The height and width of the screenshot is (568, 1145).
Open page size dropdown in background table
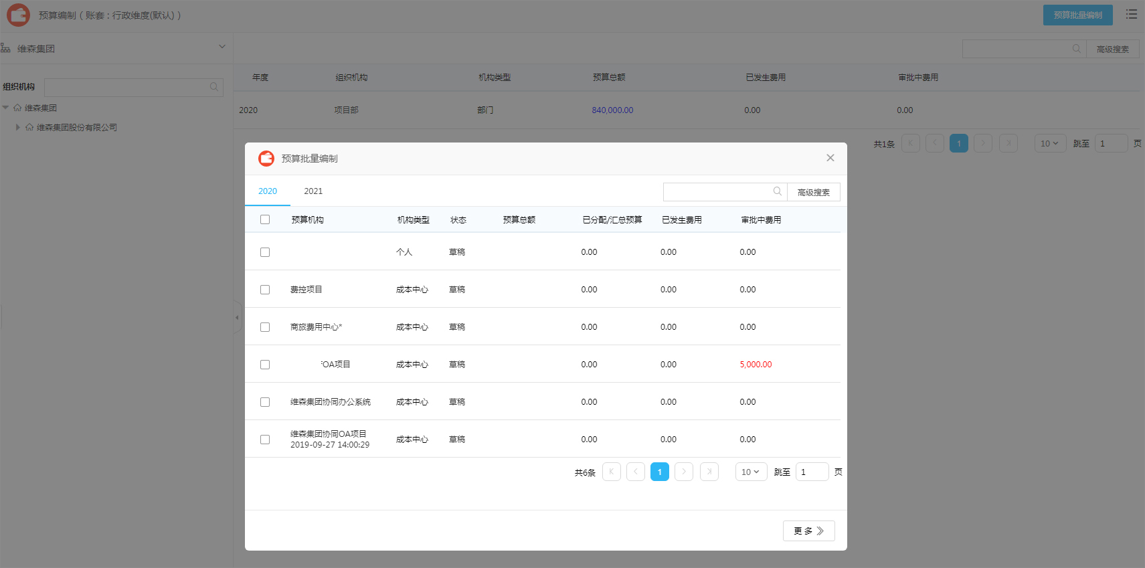coord(1050,143)
